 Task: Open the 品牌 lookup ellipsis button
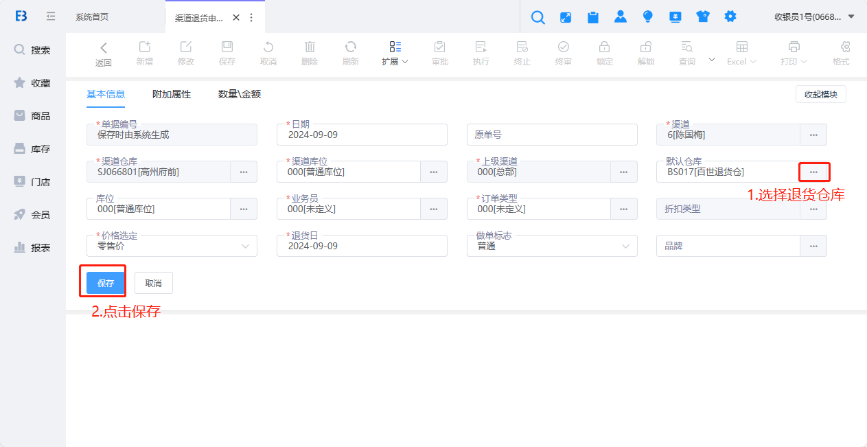813,246
